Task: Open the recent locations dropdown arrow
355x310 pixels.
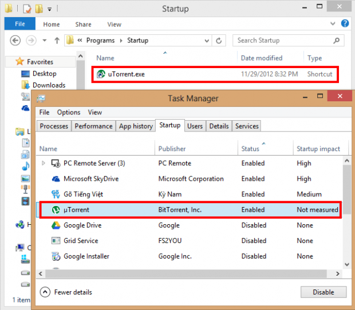Action: pos(45,41)
